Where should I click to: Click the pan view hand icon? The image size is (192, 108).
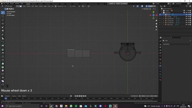click(x=156, y=23)
